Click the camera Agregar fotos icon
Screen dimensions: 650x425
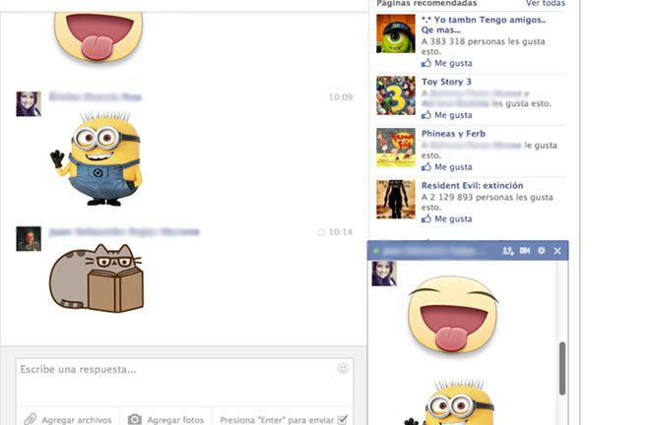coord(134,419)
